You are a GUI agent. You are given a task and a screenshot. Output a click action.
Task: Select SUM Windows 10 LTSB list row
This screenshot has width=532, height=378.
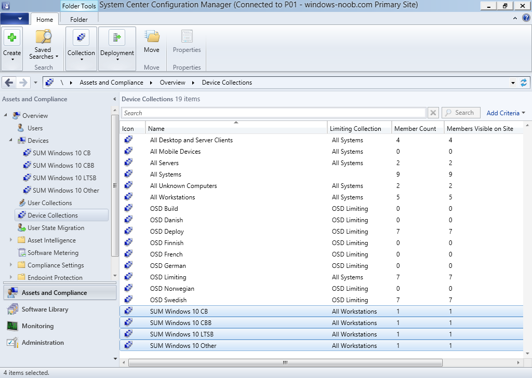(x=321, y=334)
